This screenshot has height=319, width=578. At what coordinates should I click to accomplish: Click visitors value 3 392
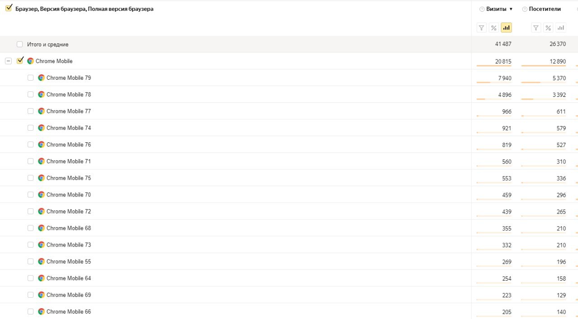[559, 95]
